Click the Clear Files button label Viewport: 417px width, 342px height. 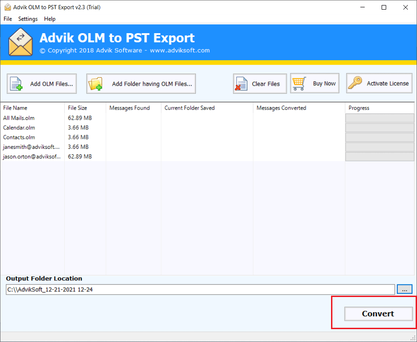click(266, 84)
